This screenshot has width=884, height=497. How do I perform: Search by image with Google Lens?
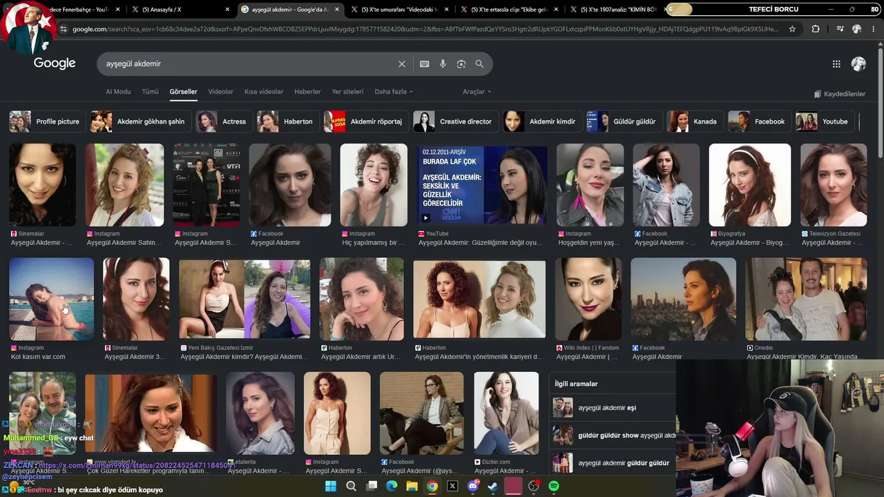(461, 64)
